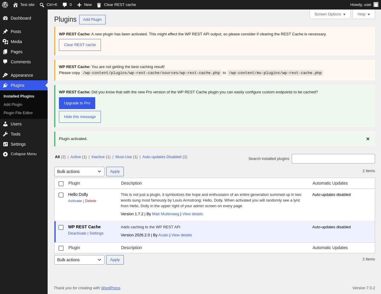Delete the Hello Dolly plugin
381x294 pixels.
[x=90, y=201]
